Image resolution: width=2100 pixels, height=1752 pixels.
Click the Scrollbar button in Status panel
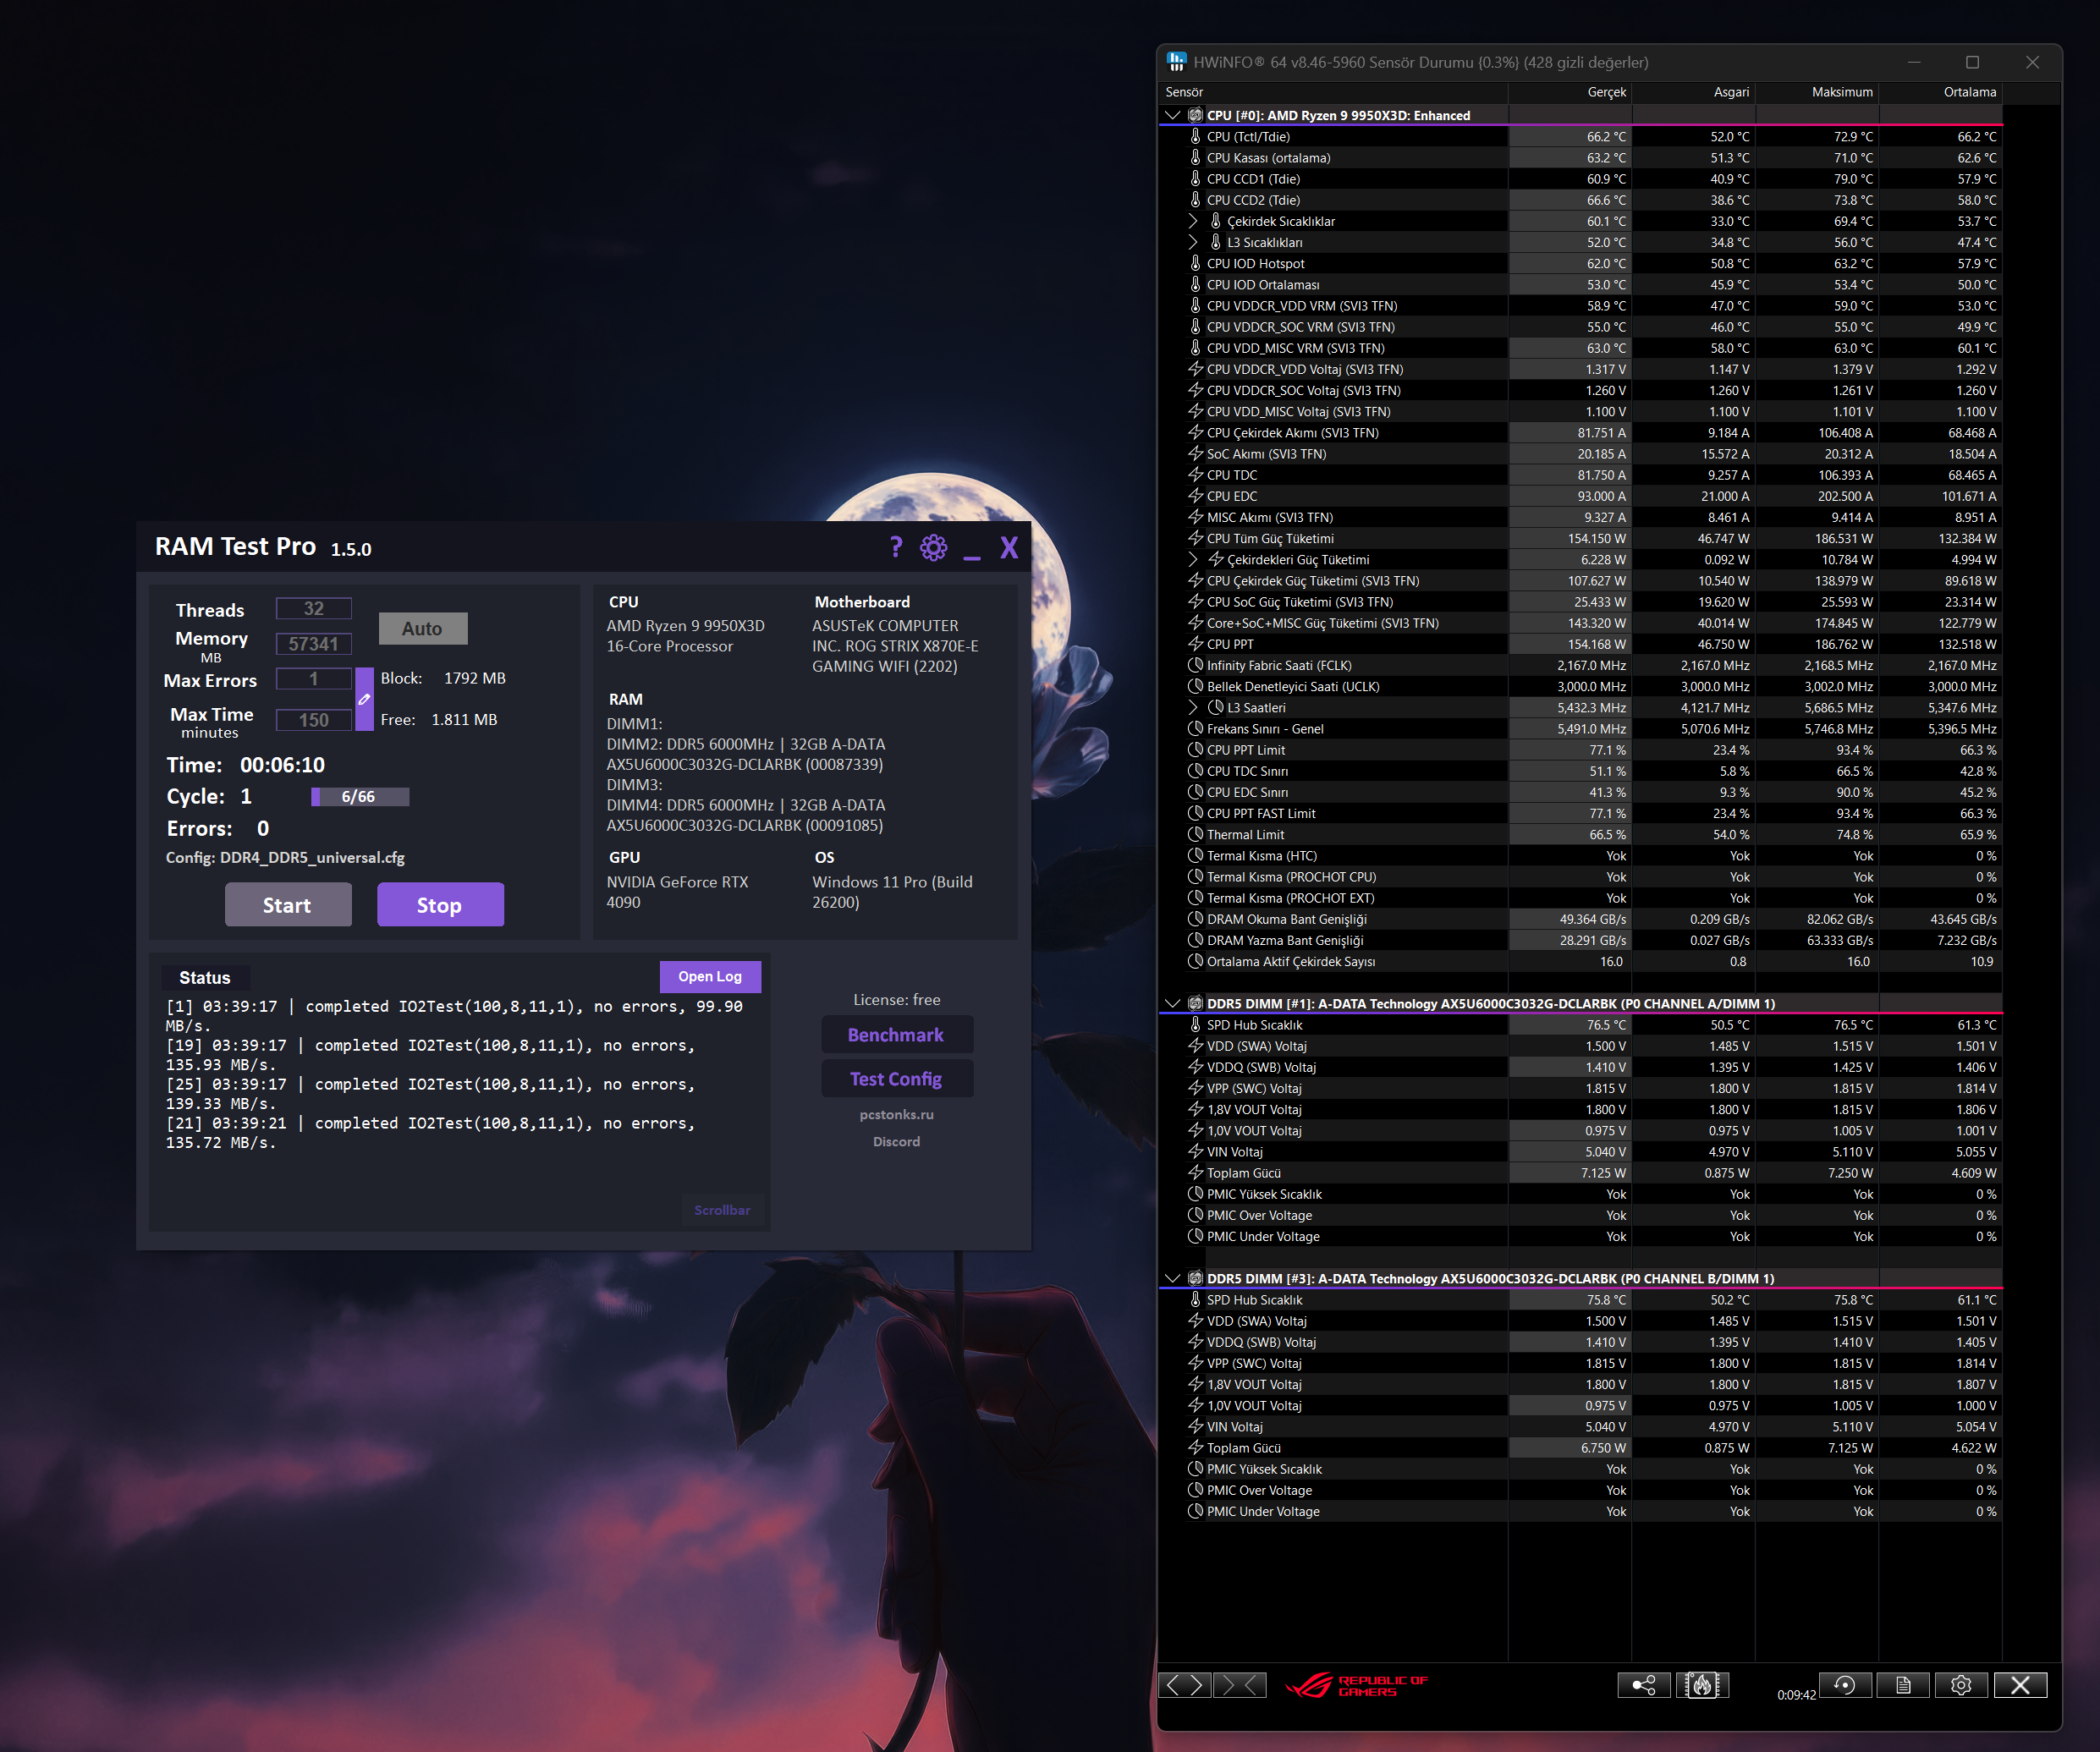click(x=722, y=1209)
